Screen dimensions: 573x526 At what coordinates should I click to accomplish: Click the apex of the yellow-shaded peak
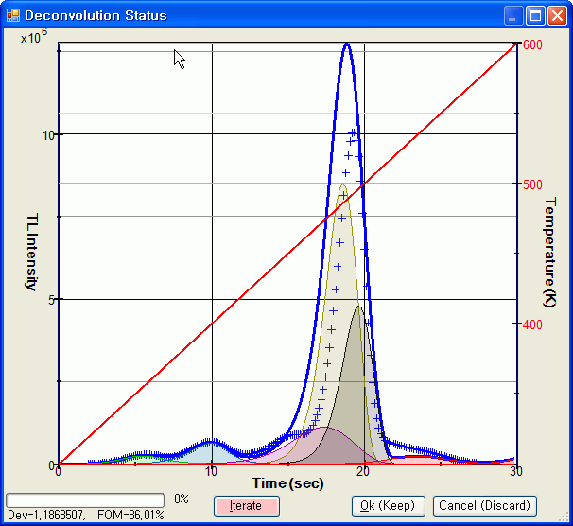click(343, 184)
